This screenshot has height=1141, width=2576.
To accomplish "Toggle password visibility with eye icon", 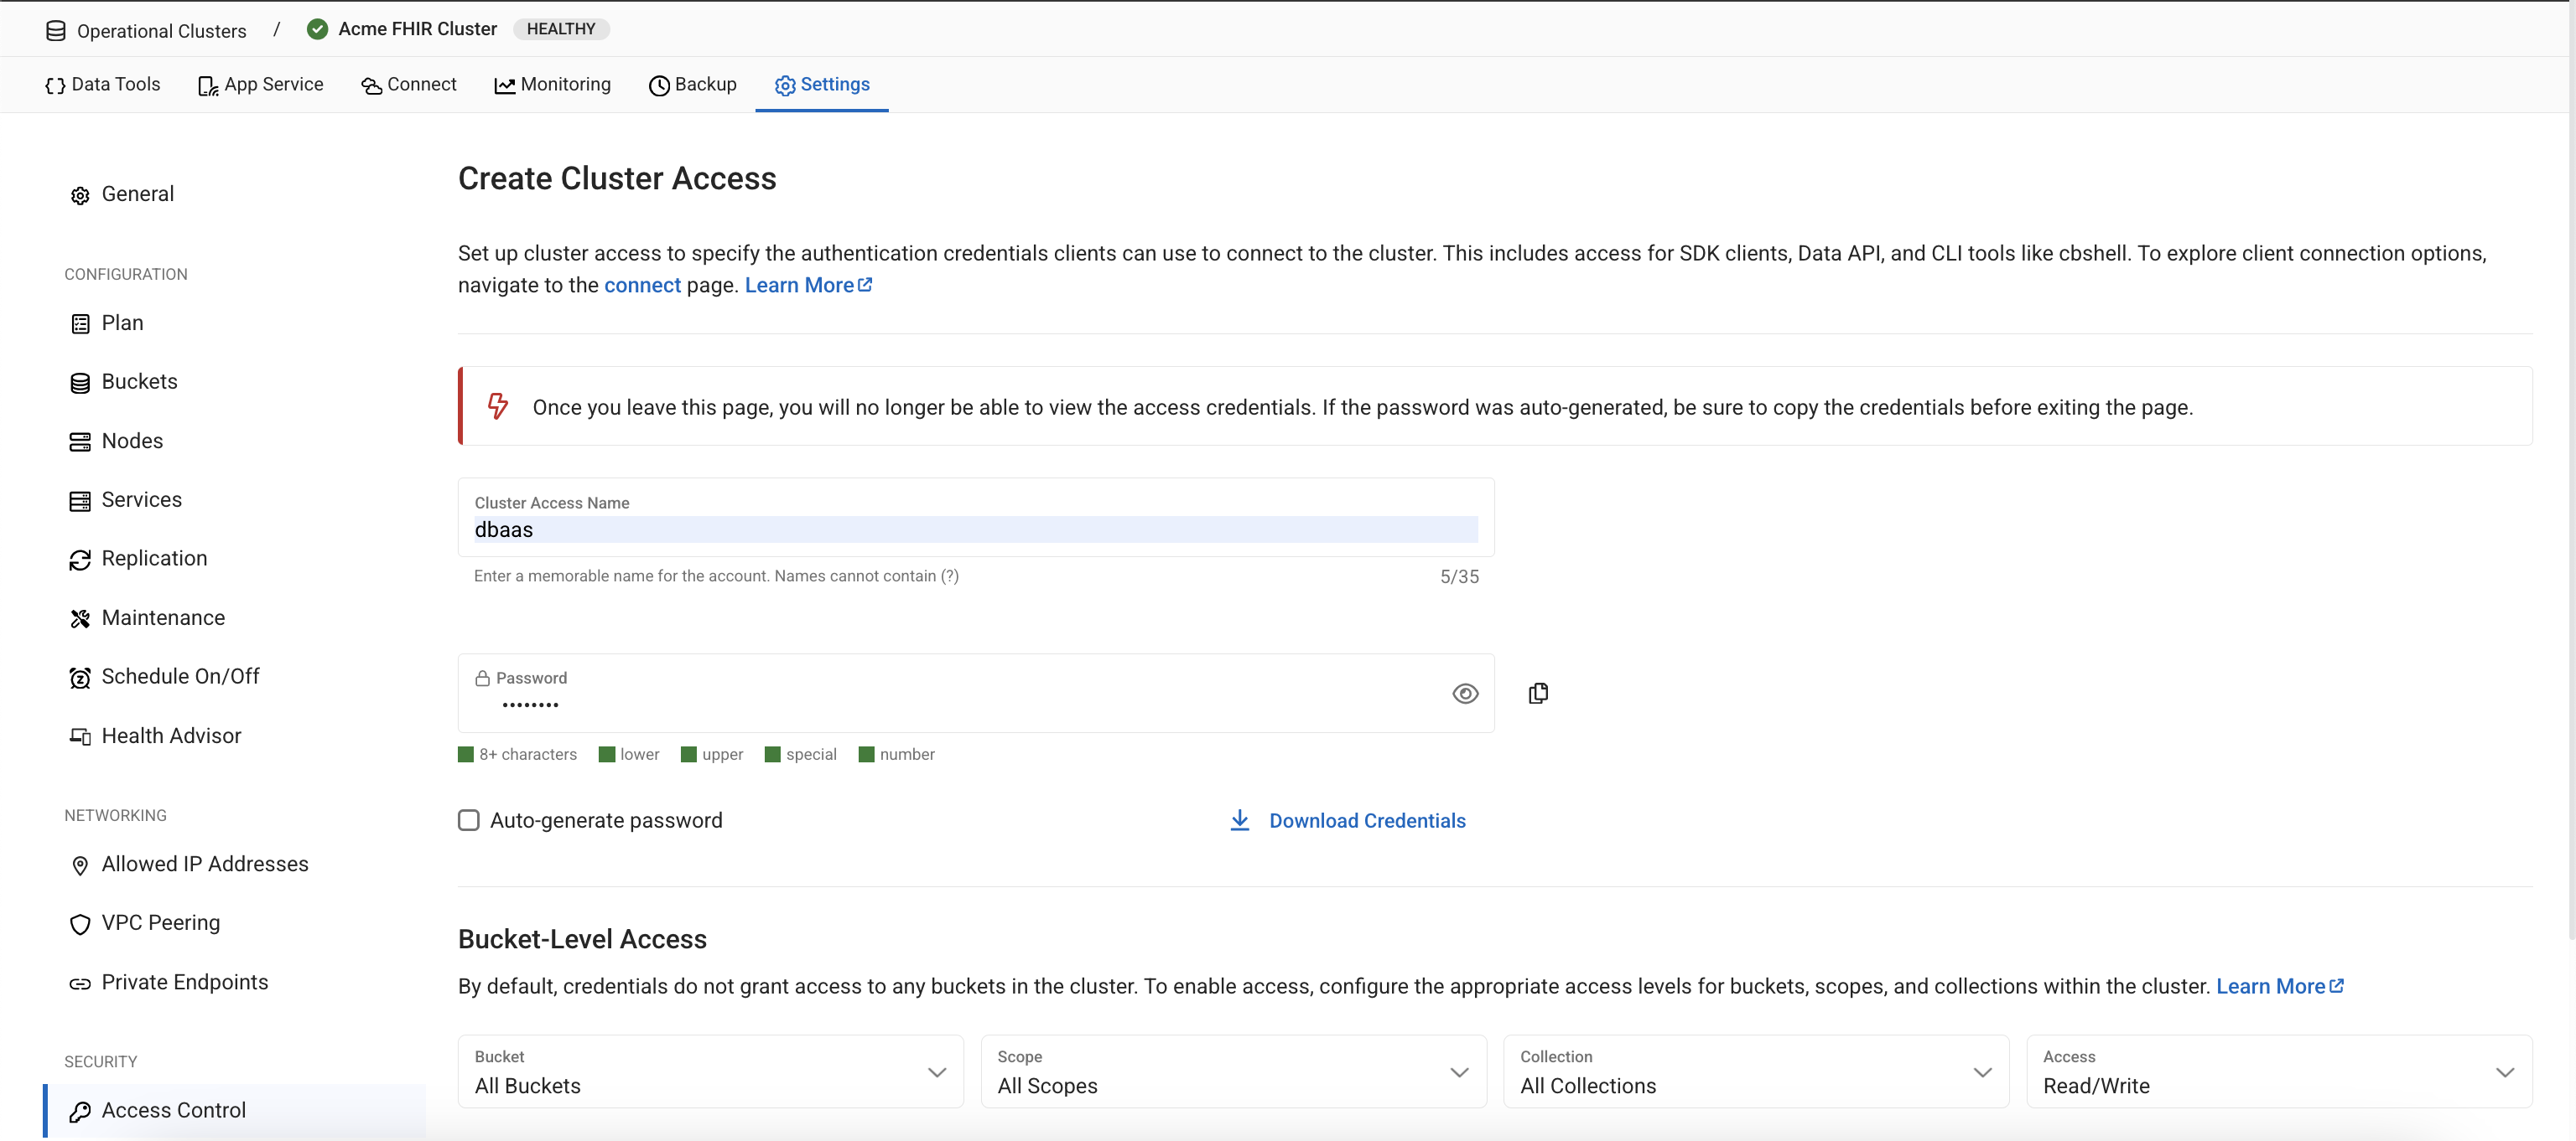I will (1465, 693).
